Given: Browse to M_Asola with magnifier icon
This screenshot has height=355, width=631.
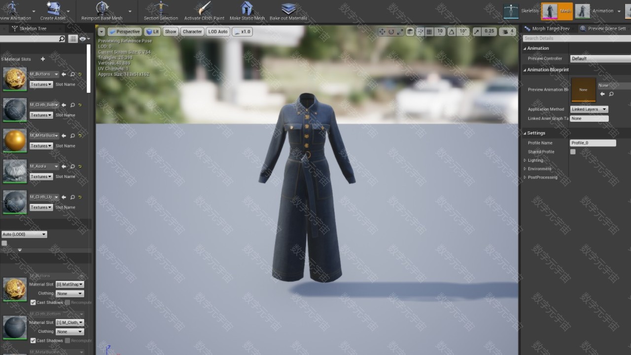Looking at the screenshot, I should [72, 167].
